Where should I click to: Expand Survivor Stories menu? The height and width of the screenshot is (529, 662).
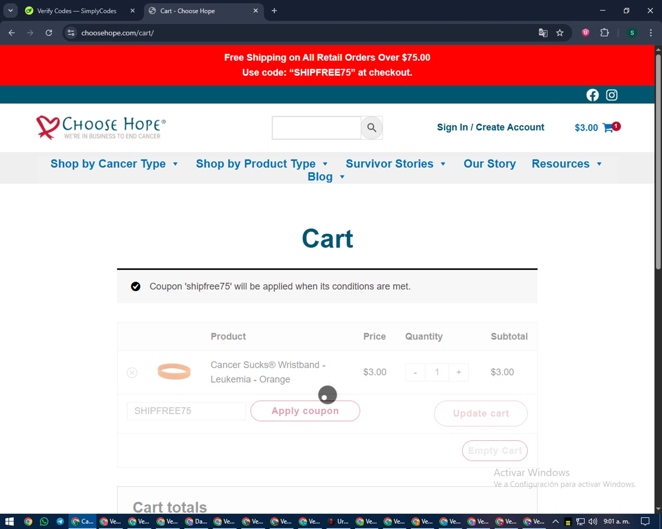click(x=395, y=164)
